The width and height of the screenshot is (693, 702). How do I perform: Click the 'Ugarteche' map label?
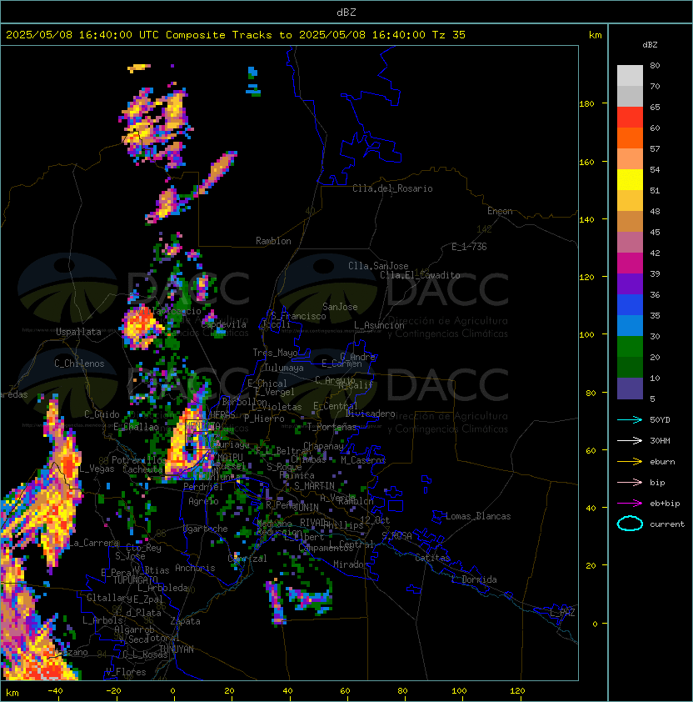click(205, 529)
